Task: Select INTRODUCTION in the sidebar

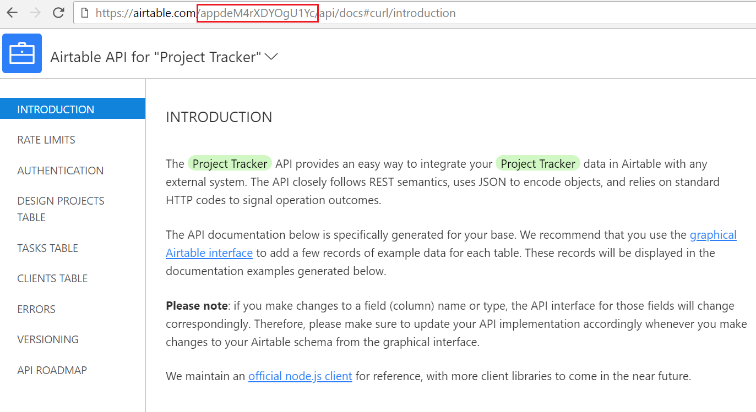Action: (x=73, y=109)
